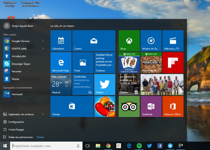Launch the Xbox tile
The image size is (210, 150).
click(x=129, y=41)
